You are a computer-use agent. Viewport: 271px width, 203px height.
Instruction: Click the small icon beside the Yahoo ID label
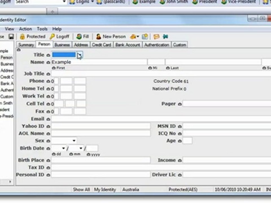(x=48, y=127)
